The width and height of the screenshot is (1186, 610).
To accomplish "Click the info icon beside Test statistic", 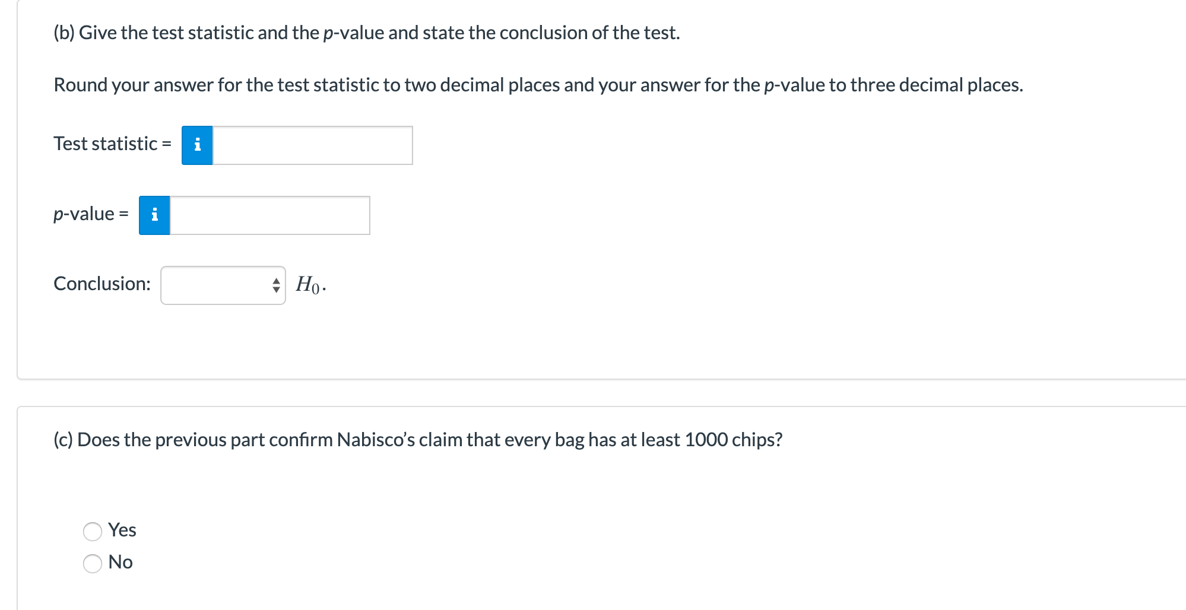I will pyautogui.click(x=197, y=145).
